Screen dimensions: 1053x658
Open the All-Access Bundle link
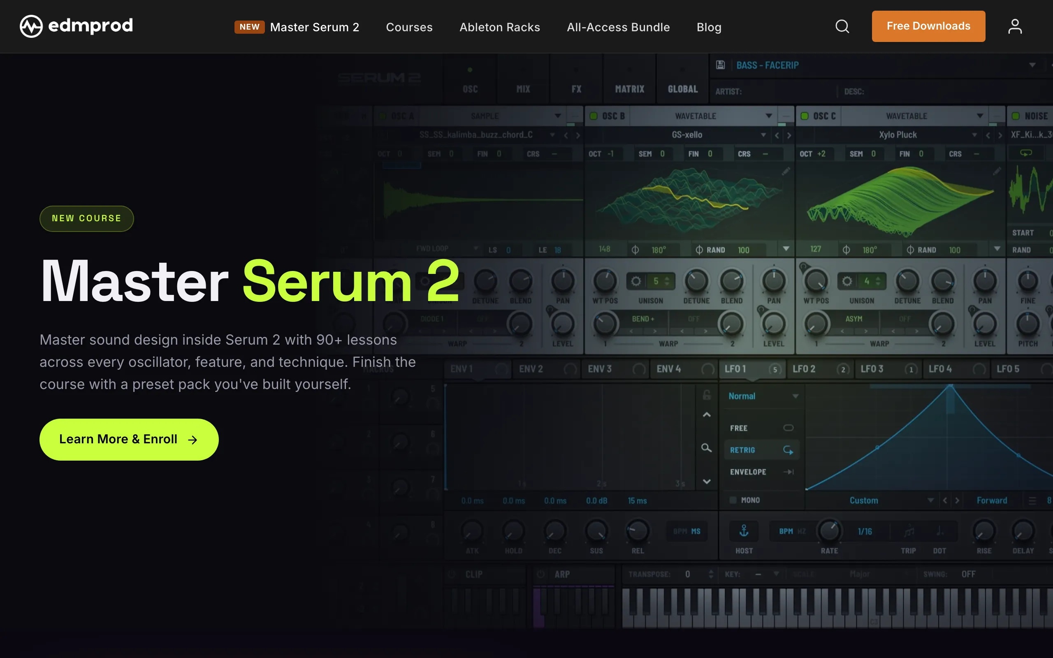tap(618, 27)
